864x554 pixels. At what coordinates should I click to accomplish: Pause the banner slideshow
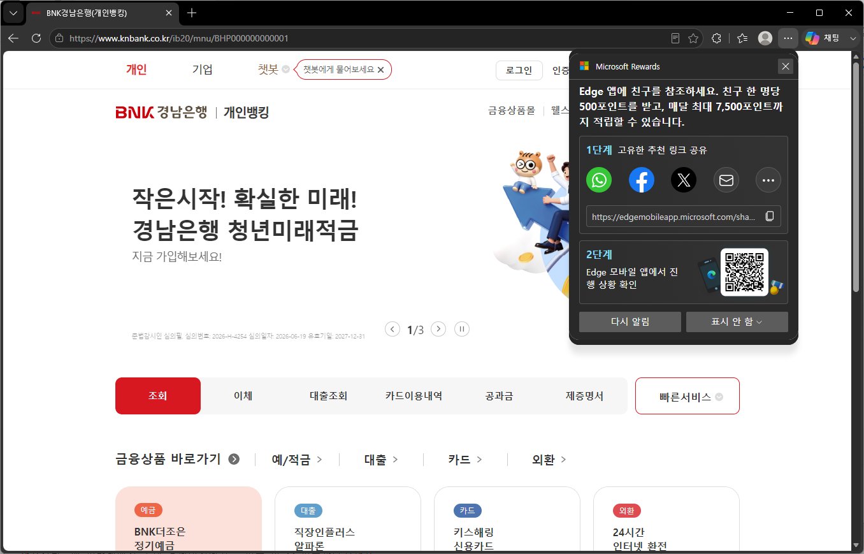[462, 329]
